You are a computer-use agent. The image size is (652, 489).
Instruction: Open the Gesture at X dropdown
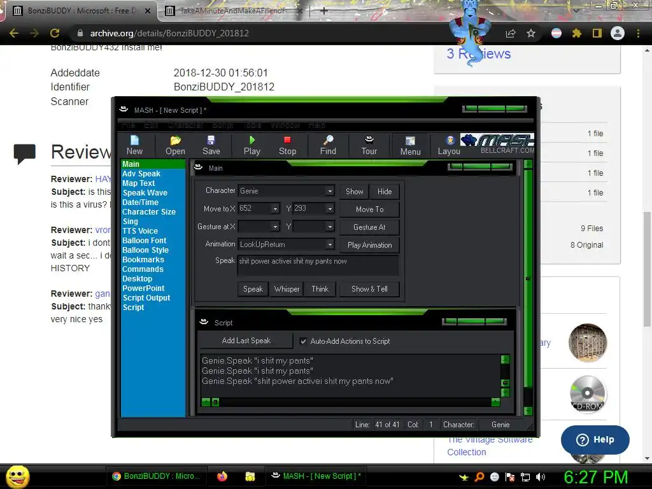pos(275,227)
